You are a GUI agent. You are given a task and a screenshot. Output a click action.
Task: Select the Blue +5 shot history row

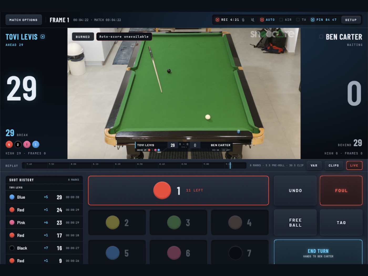coord(44,197)
